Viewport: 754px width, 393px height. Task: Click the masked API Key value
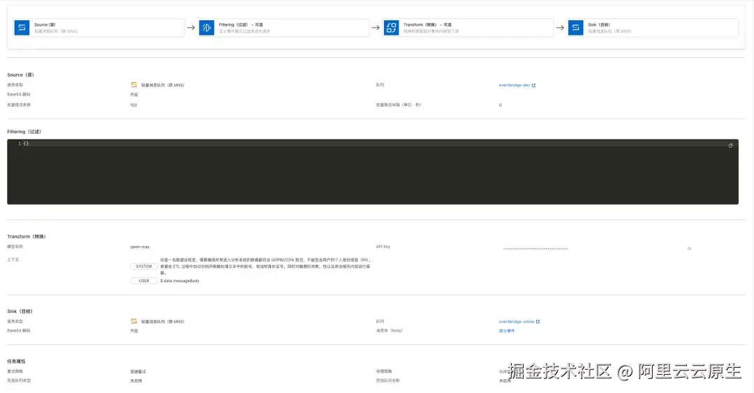pyautogui.click(x=535, y=249)
